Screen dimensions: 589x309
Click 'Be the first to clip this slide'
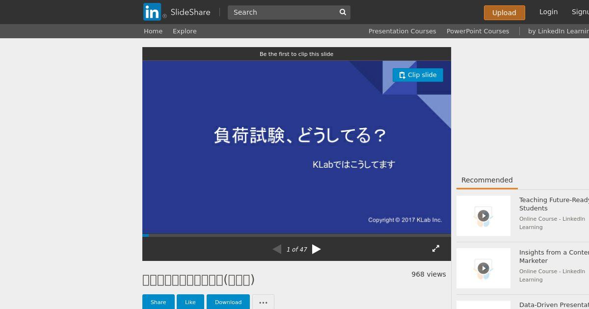[296, 54]
